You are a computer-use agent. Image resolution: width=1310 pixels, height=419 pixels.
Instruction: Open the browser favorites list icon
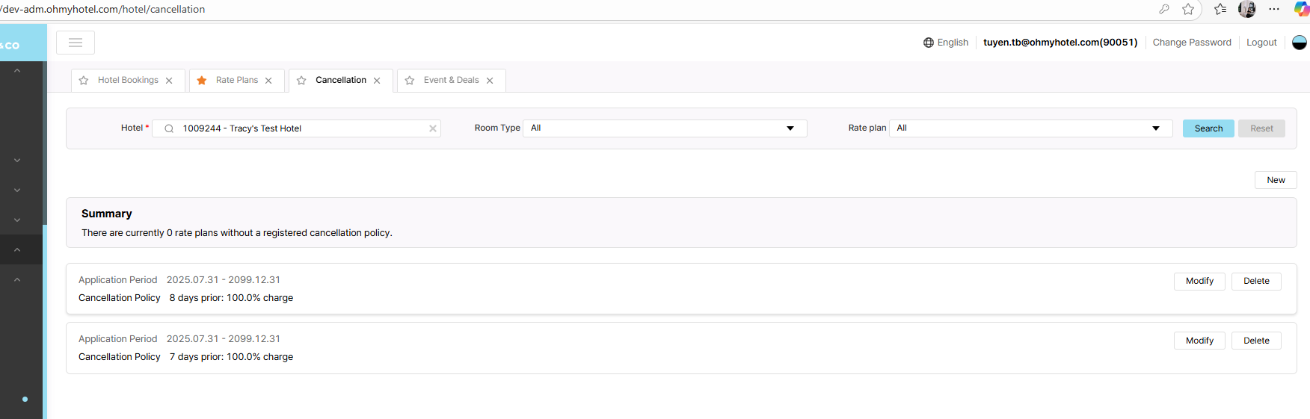click(1220, 9)
